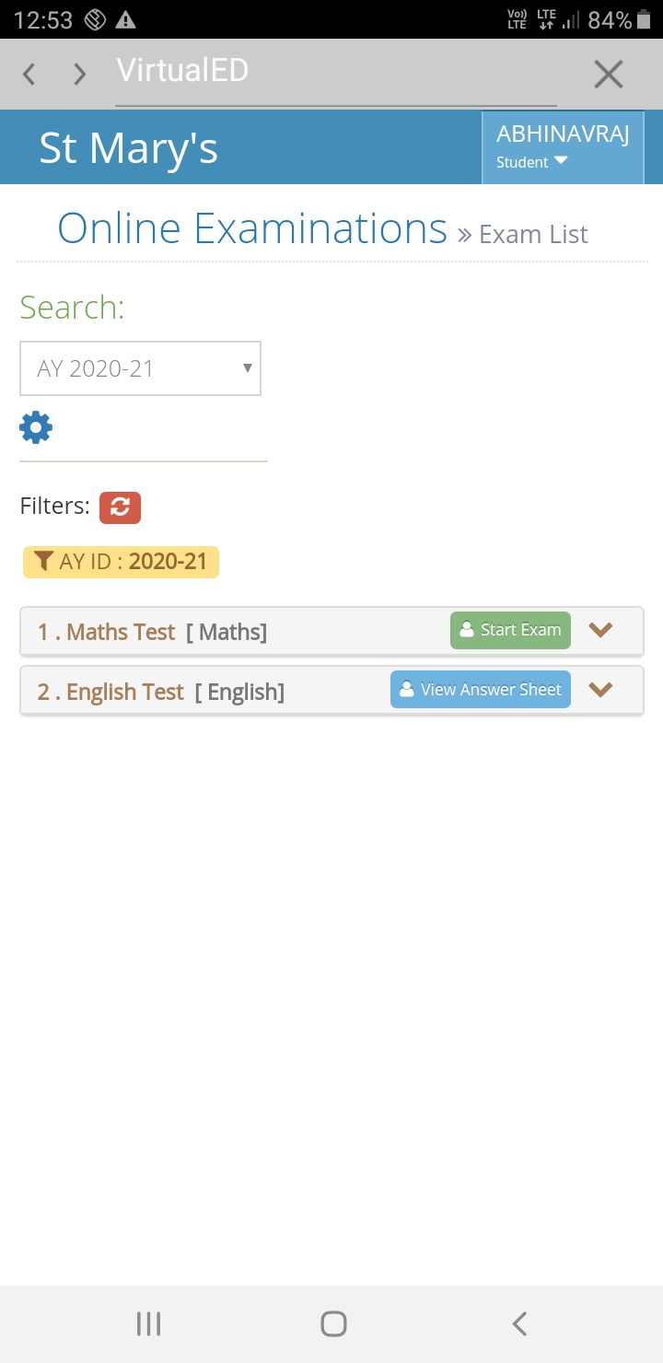Expand the Maths Test row chevron
Viewport: 663px width, 1363px height.
(x=600, y=630)
